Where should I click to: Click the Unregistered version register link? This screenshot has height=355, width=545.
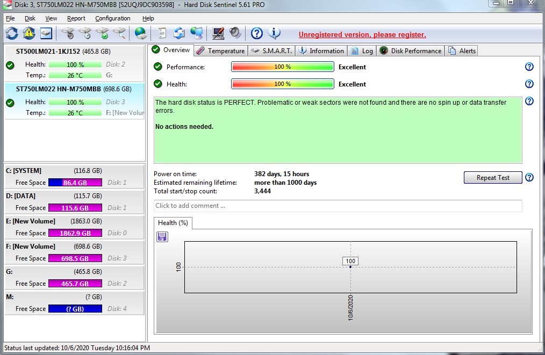coord(362,35)
